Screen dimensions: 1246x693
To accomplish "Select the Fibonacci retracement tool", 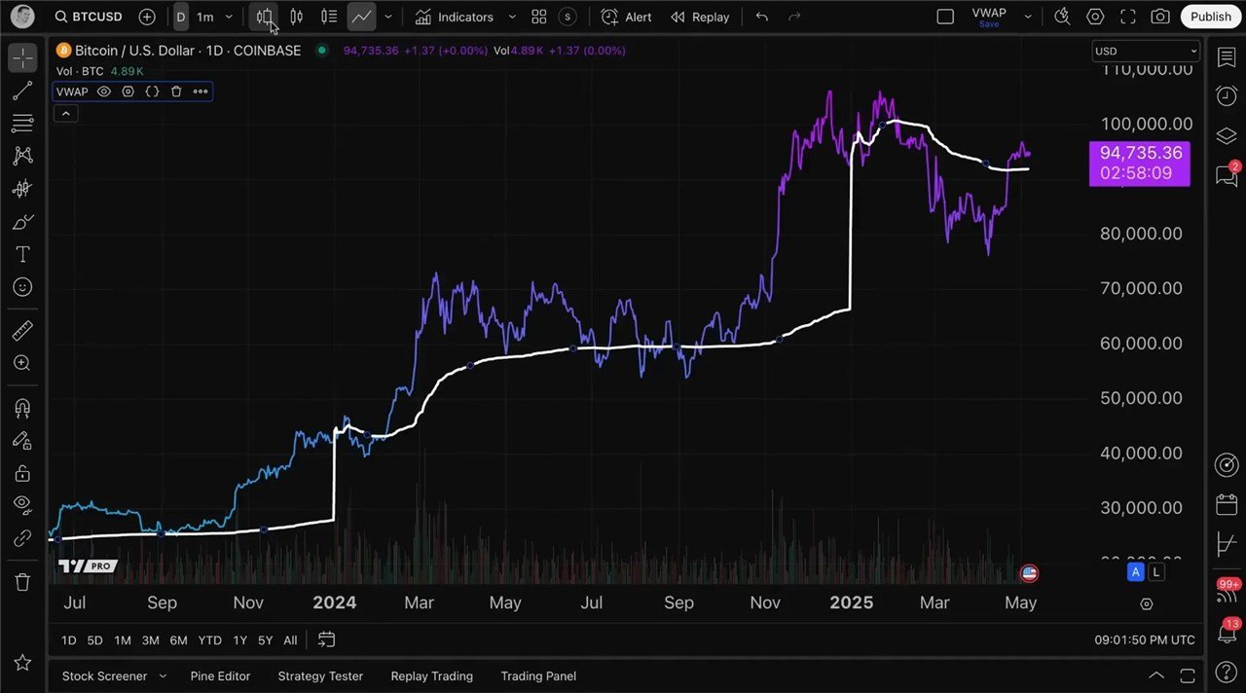I will (21, 124).
